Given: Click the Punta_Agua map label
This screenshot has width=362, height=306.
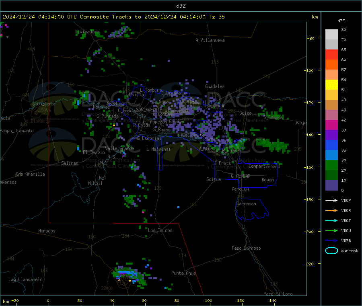Looking at the screenshot, I should 183,273.
